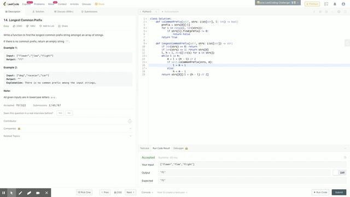
Task: Open the locked Debugger tab
Action: [180, 148]
